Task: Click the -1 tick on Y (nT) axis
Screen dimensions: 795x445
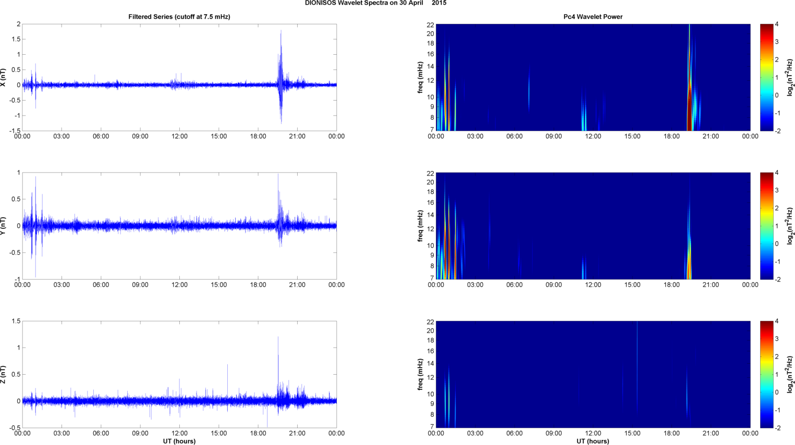Action: [17, 279]
